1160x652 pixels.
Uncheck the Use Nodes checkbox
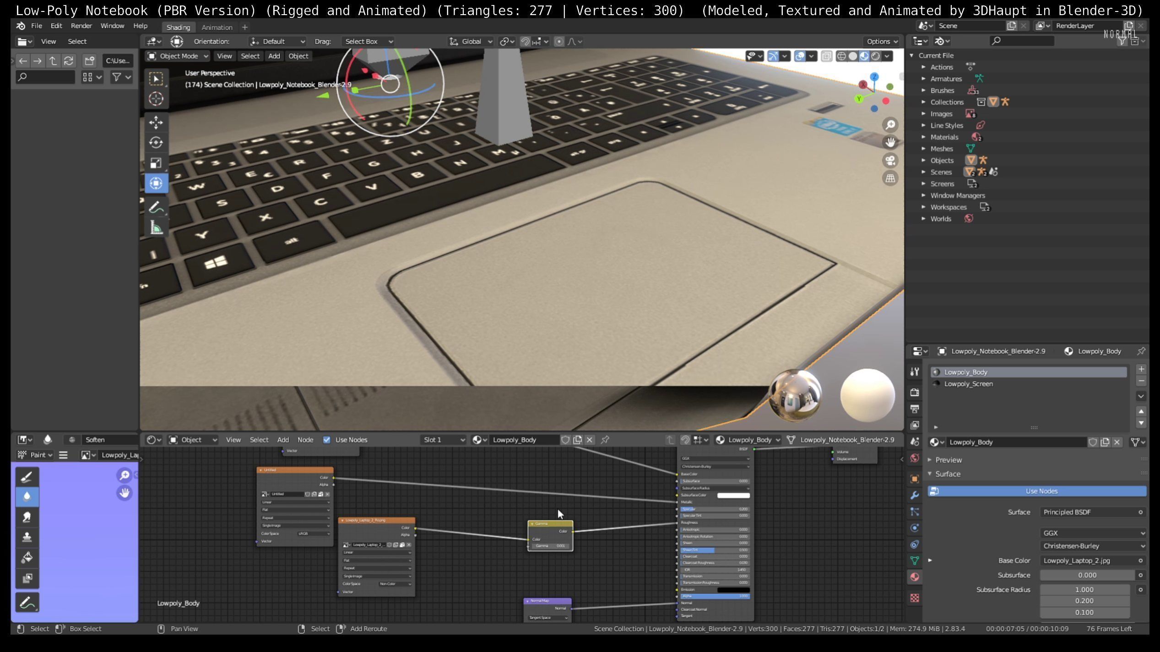pyautogui.click(x=326, y=440)
